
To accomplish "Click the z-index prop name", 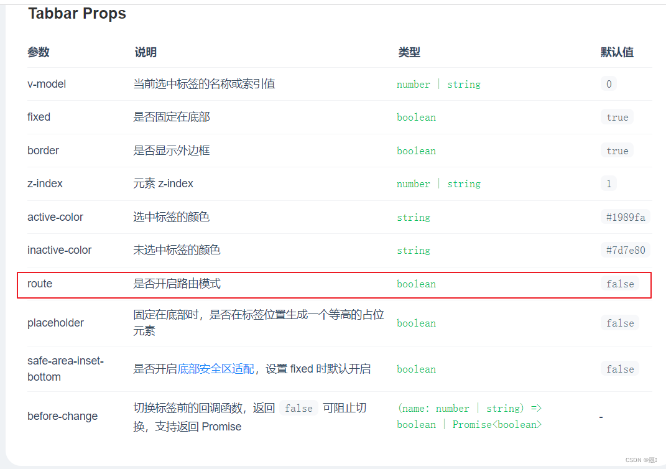I will pos(45,183).
